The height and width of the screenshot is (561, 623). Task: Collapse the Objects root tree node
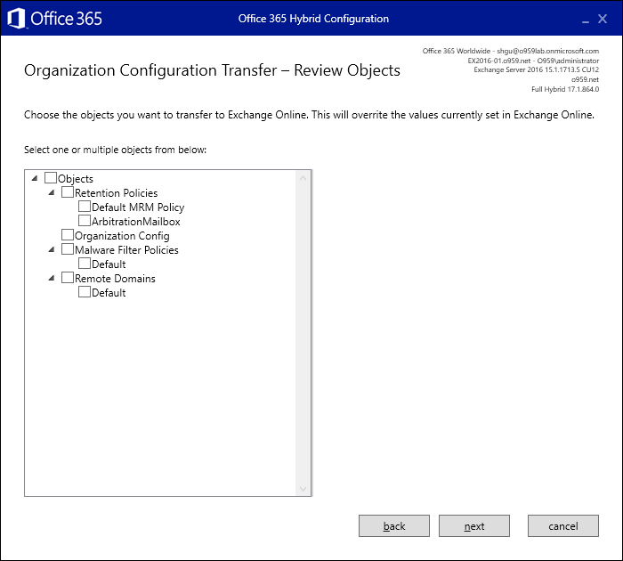point(35,178)
